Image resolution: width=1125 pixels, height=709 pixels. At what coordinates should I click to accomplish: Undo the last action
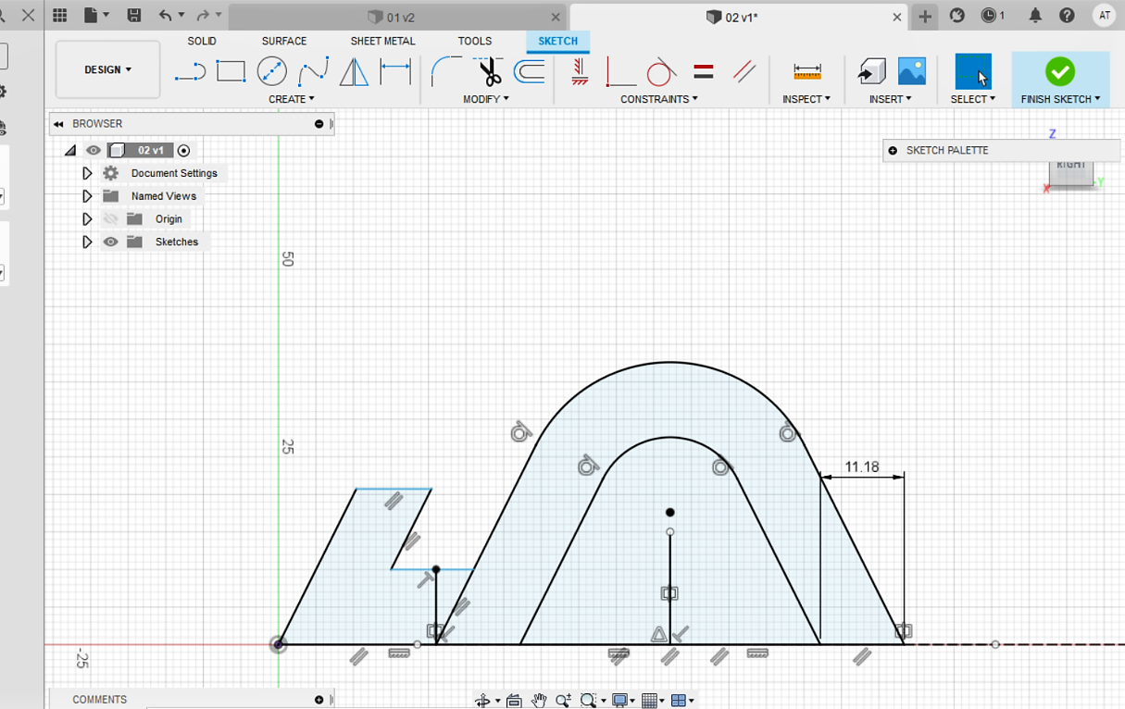(x=166, y=16)
